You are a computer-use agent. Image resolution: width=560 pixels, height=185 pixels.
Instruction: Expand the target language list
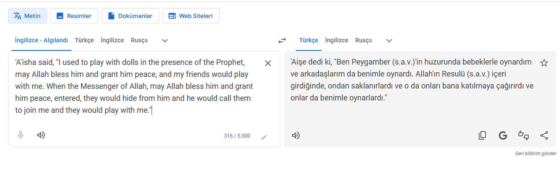[389, 41]
